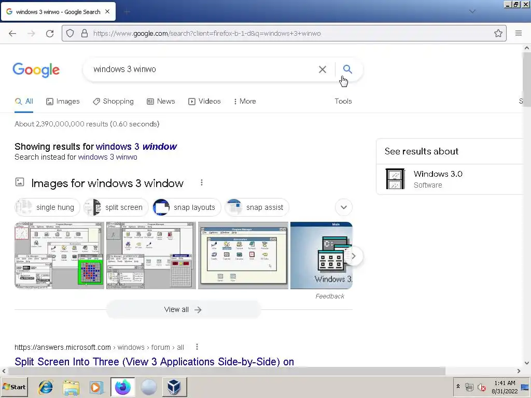The height and width of the screenshot is (398, 531).
Task: Open the Windows Start menu
Action: coord(14,387)
